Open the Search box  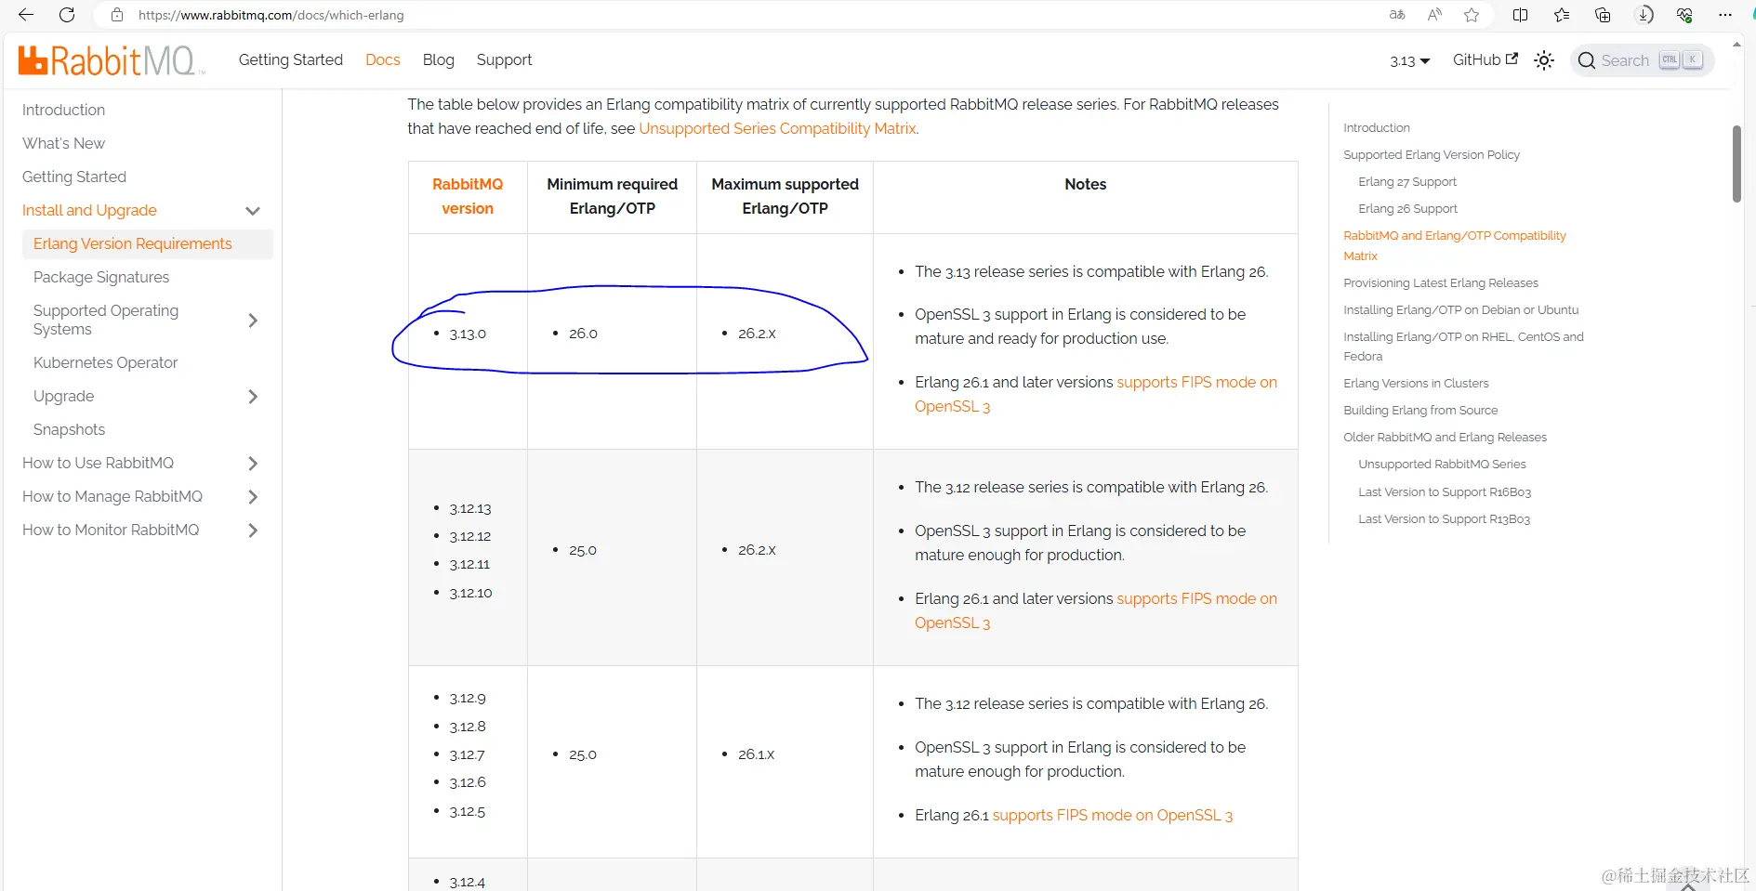(1643, 60)
